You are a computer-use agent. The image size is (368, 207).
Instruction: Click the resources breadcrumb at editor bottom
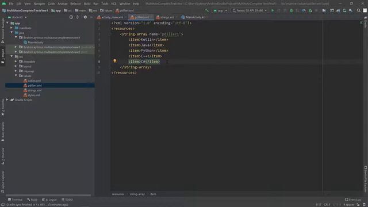tap(118, 194)
